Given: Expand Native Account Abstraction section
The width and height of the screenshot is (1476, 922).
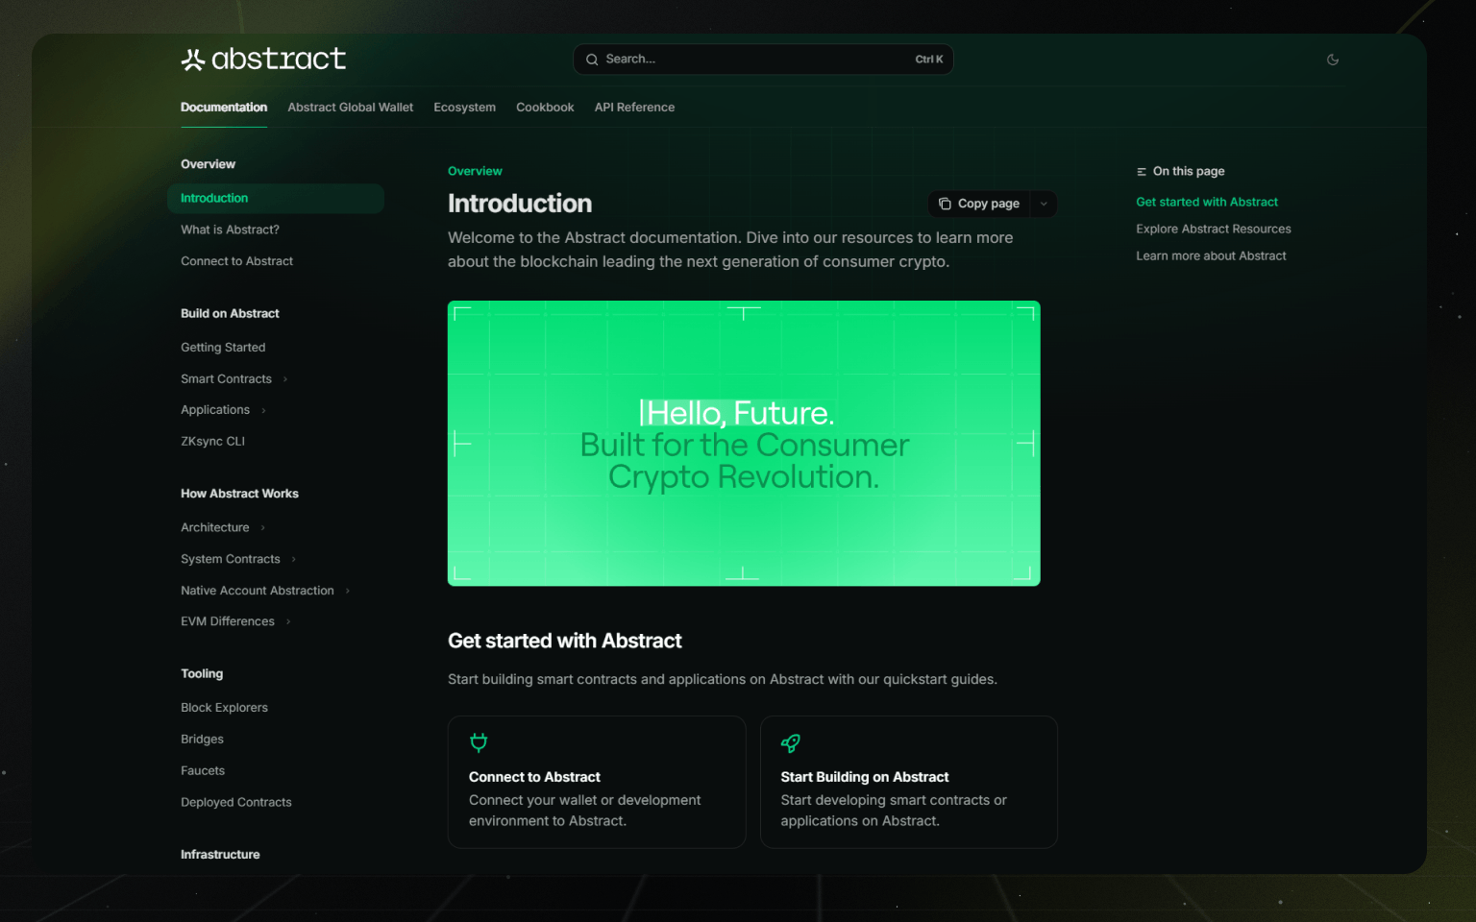Looking at the screenshot, I should [x=348, y=592].
